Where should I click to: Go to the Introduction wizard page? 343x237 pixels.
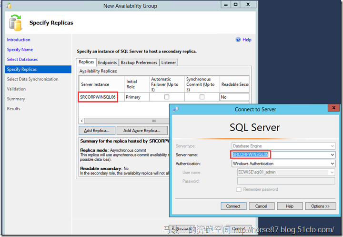(x=19, y=40)
